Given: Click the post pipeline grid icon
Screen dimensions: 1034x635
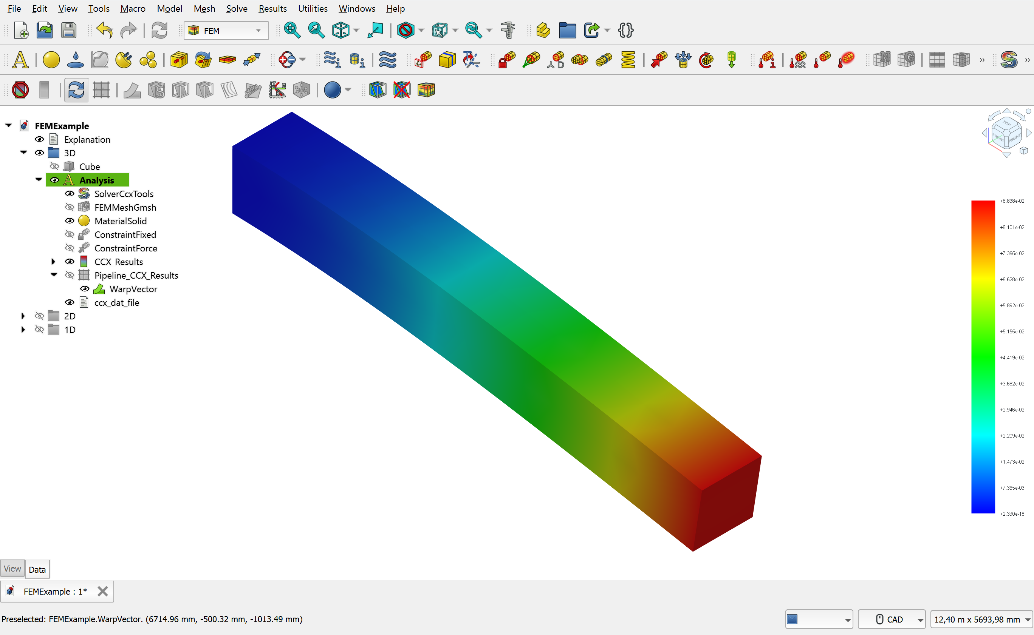Looking at the screenshot, I should (x=101, y=90).
